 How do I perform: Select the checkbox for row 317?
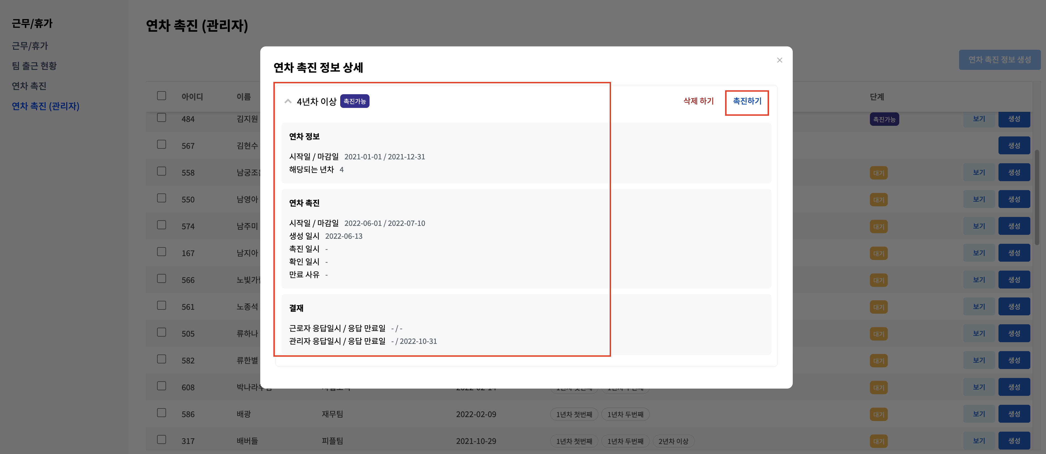[162, 440]
